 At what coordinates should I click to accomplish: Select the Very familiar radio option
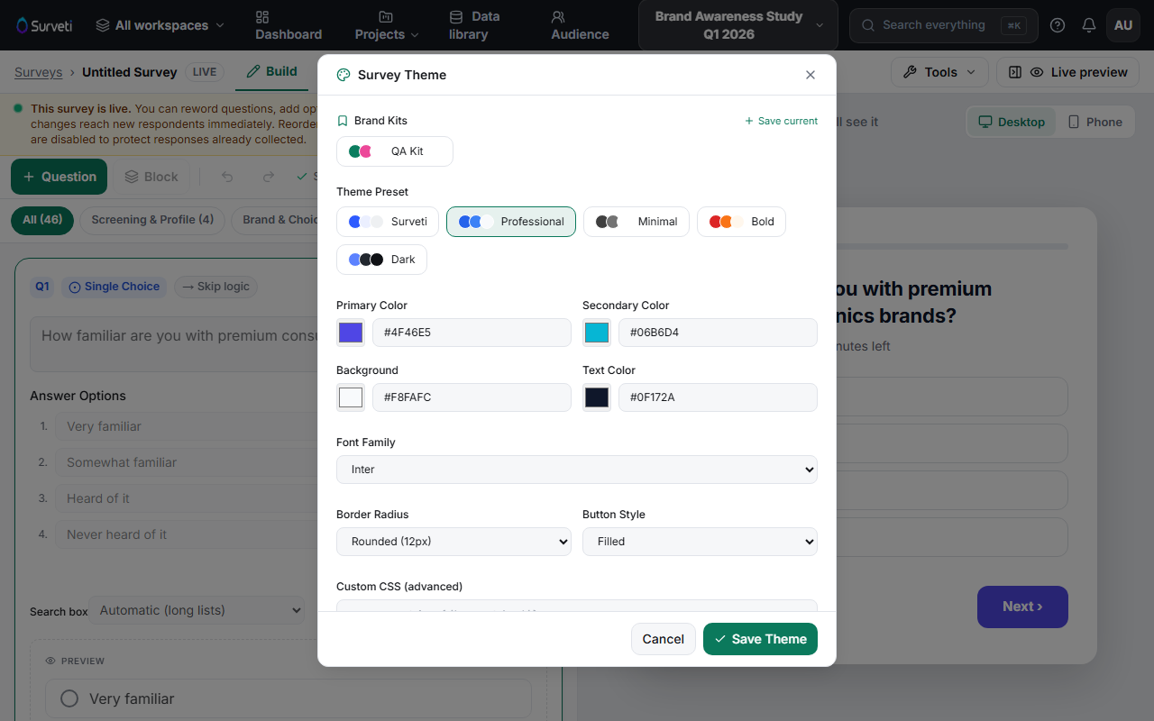tap(69, 698)
